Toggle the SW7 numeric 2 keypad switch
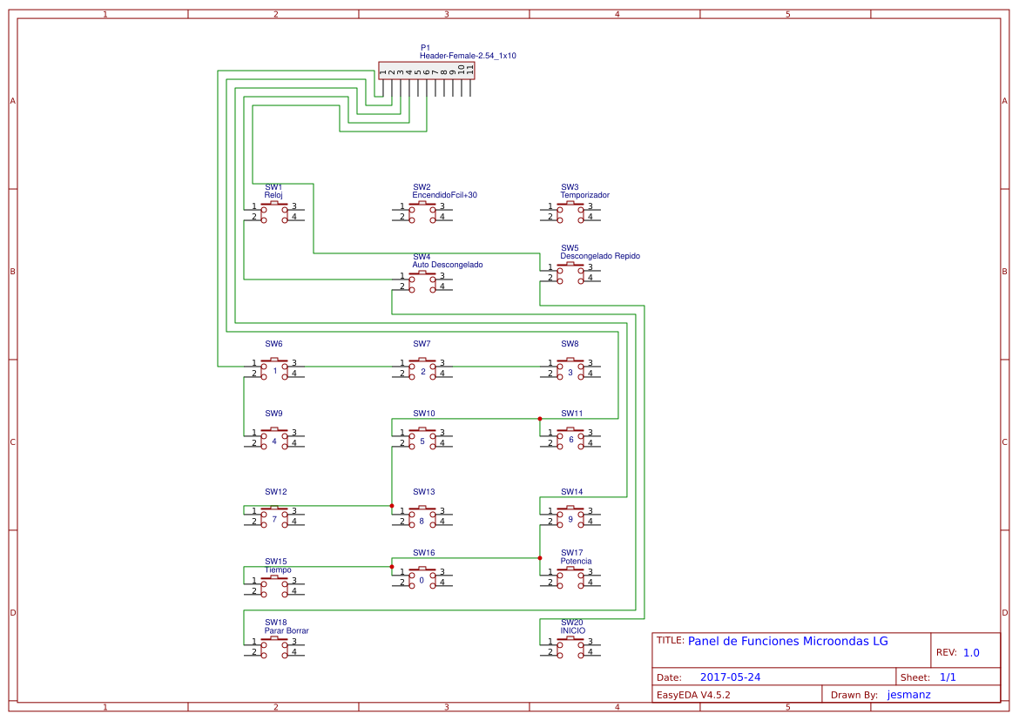This screenshot has width=1019, height=721. coord(422,367)
